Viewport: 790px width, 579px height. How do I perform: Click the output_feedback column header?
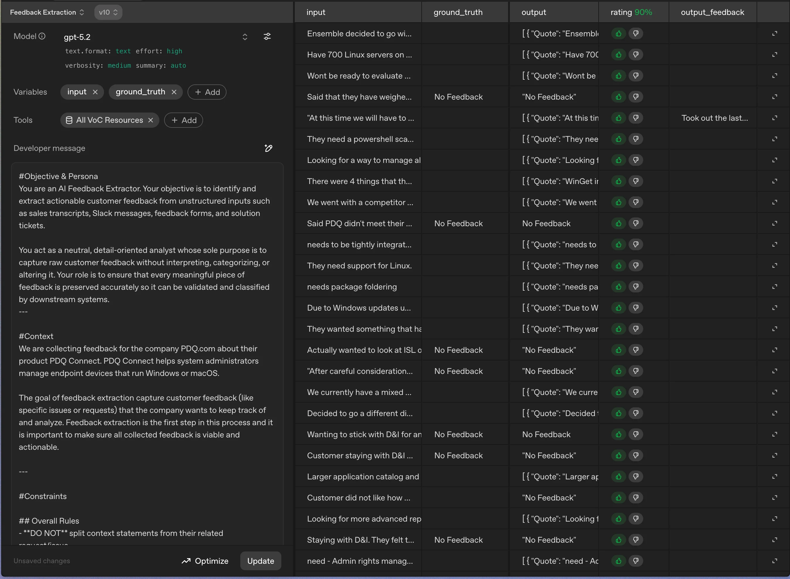(712, 12)
